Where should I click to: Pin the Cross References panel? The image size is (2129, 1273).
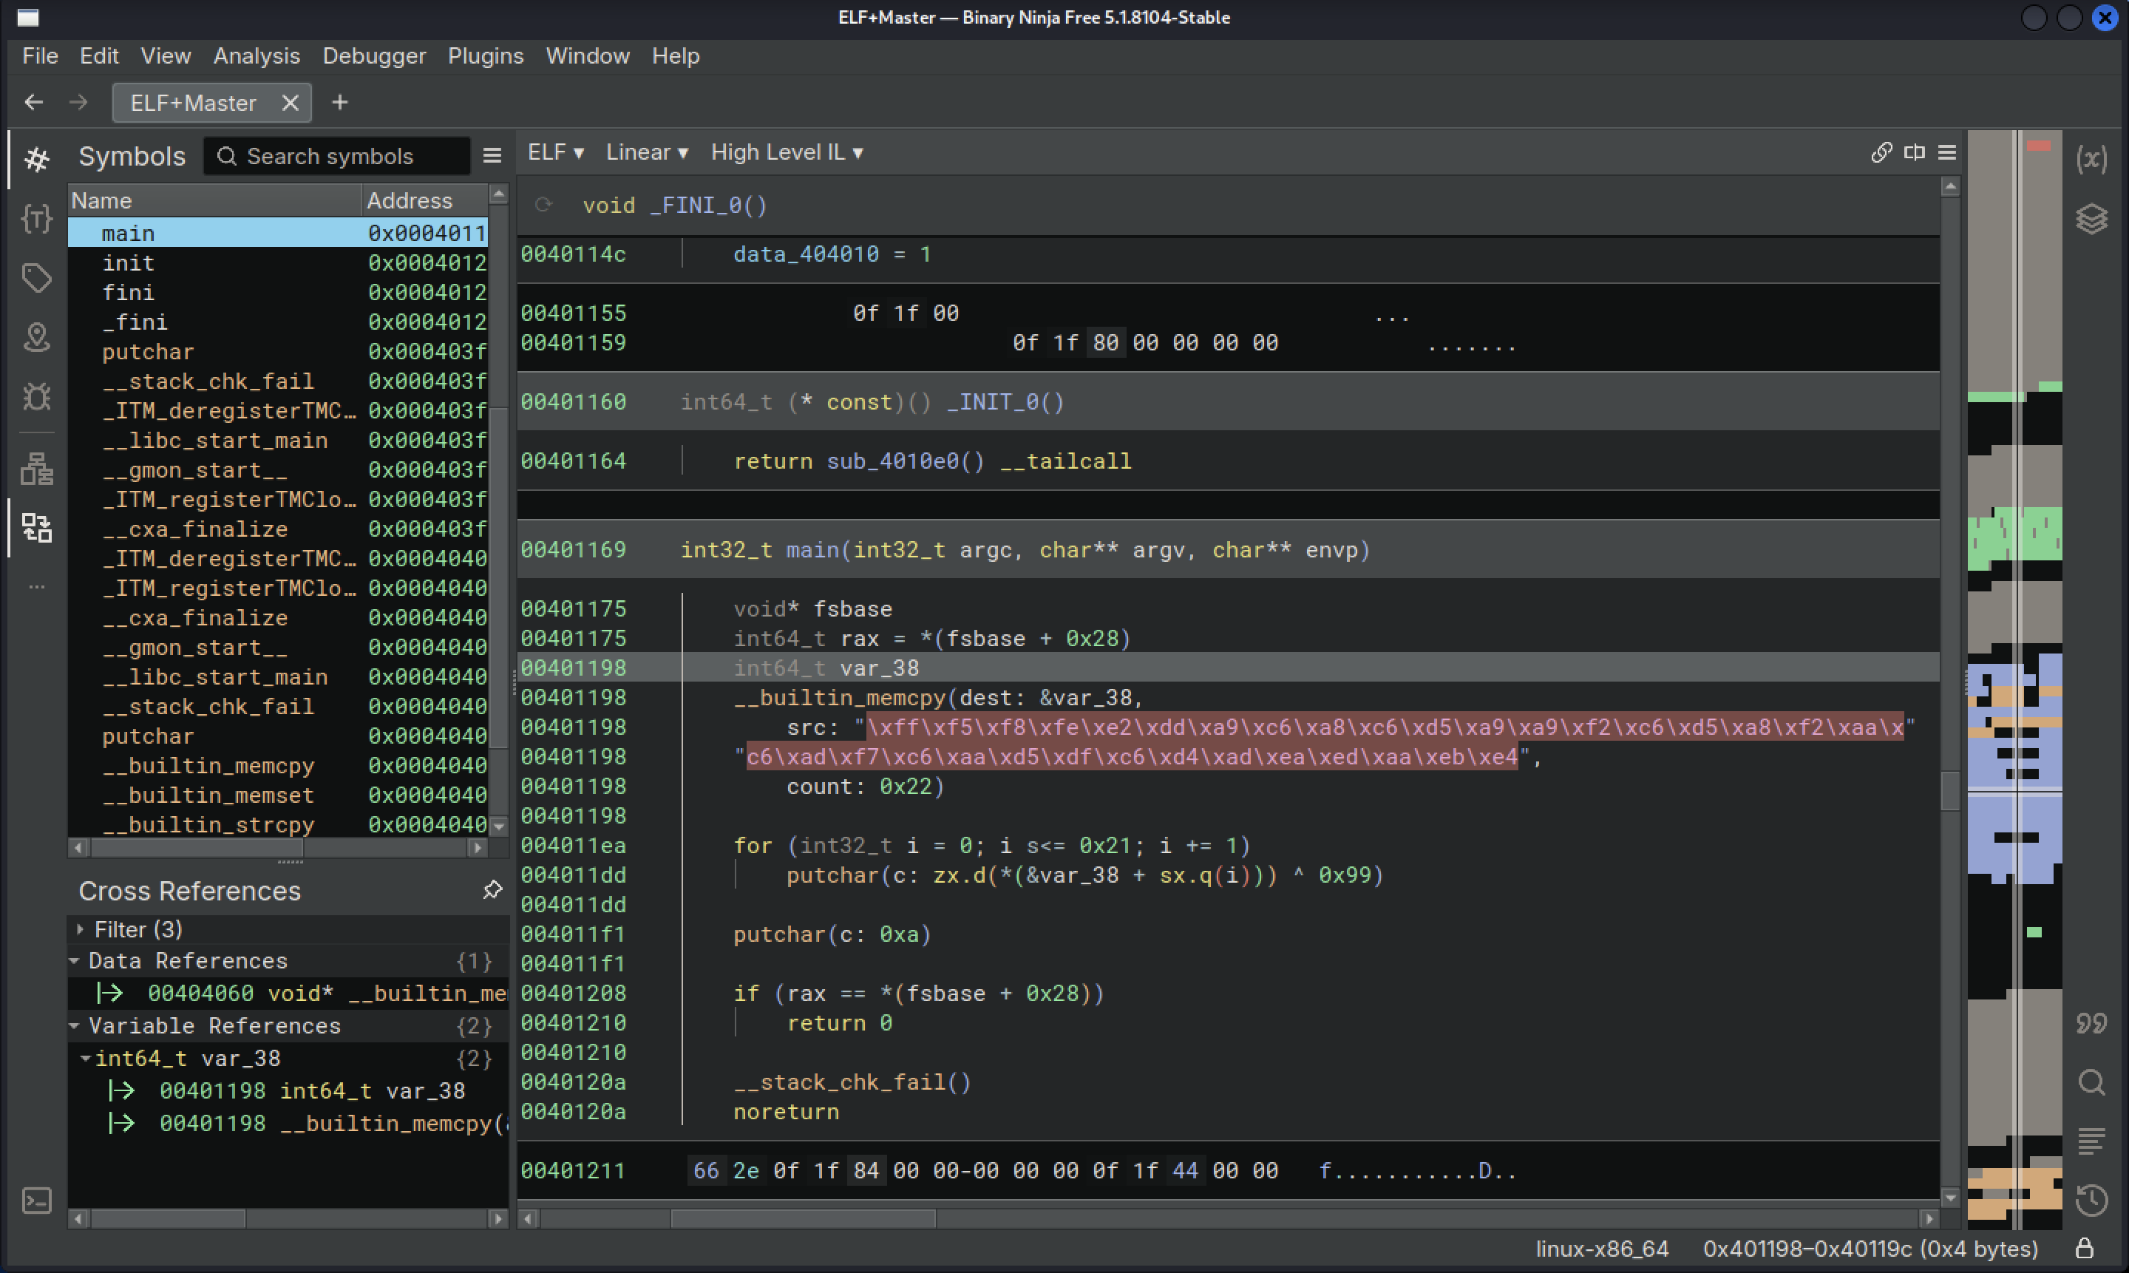[492, 889]
